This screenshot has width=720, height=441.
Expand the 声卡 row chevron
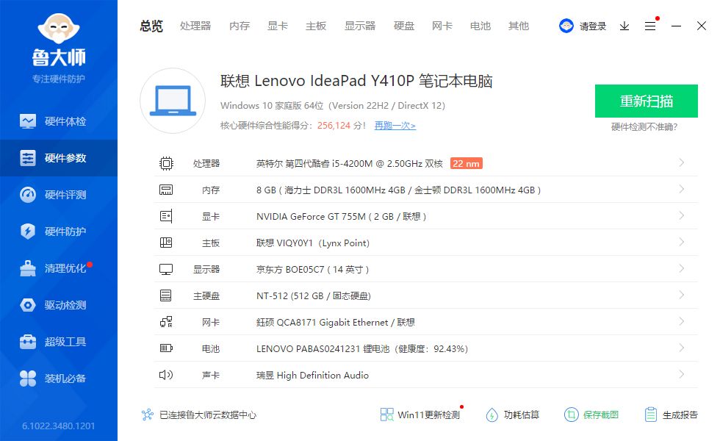[x=682, y=374]
